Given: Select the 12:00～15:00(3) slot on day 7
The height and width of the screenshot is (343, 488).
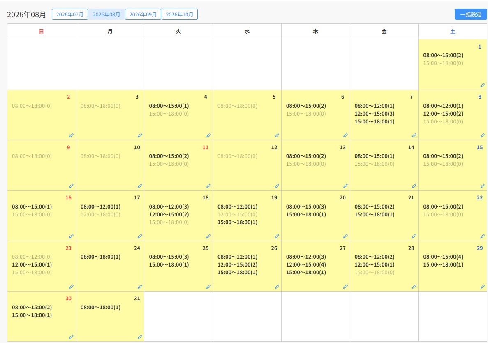Looking at the screenshot, I should click(x=375, y=114).
